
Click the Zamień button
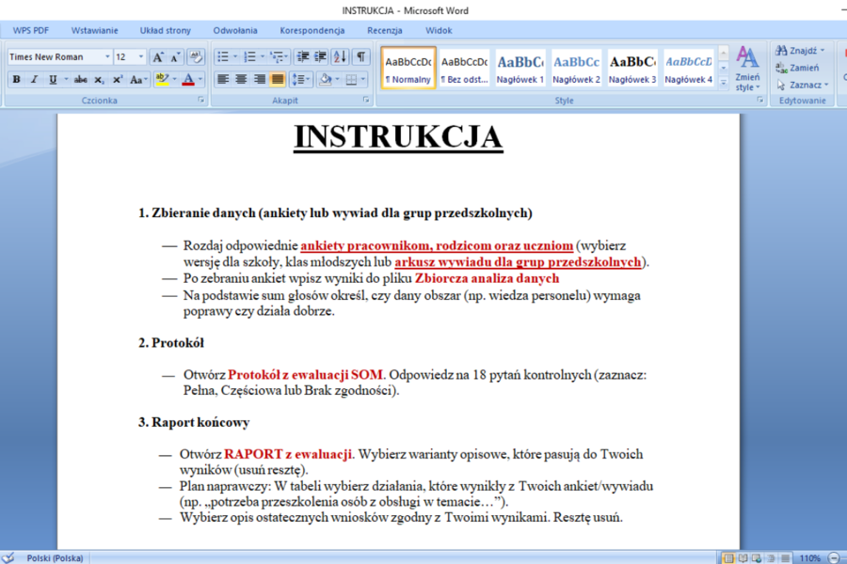797,68
